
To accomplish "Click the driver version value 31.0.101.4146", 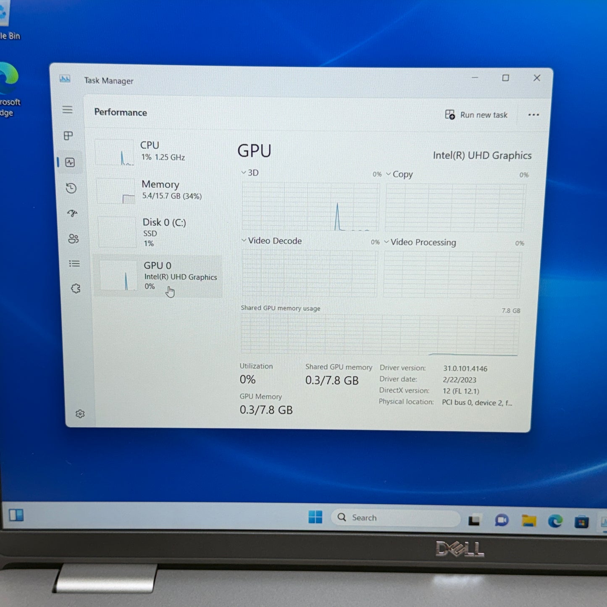I will [x=465, y=368].
